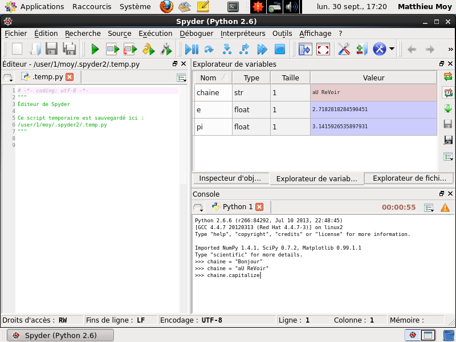Step out of function debug icon
Viewport: 456px width, 342px height.
tap(245, 49)
